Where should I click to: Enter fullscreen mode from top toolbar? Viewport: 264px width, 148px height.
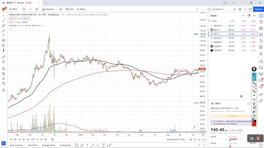click(x=245, y=9)
